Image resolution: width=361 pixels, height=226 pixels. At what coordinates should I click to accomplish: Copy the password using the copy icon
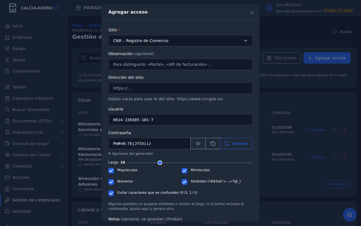point(213,144)
